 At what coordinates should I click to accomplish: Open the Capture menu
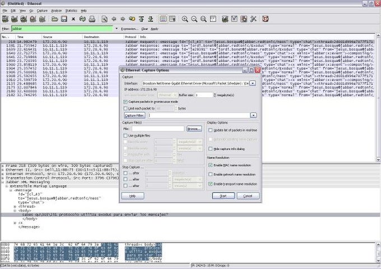click(42, 11)
